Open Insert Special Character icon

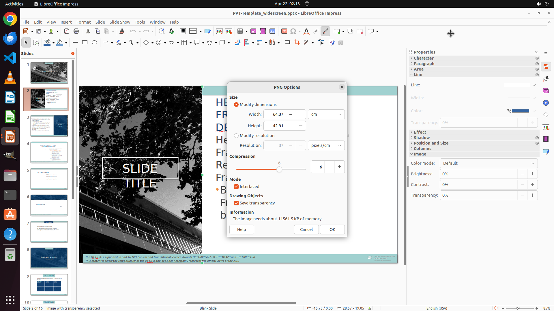pos(293,31)
